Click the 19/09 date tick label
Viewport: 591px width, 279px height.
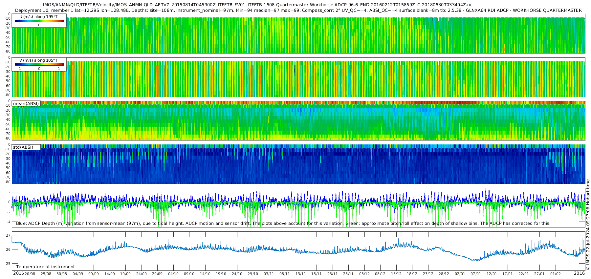coord(125,274)
